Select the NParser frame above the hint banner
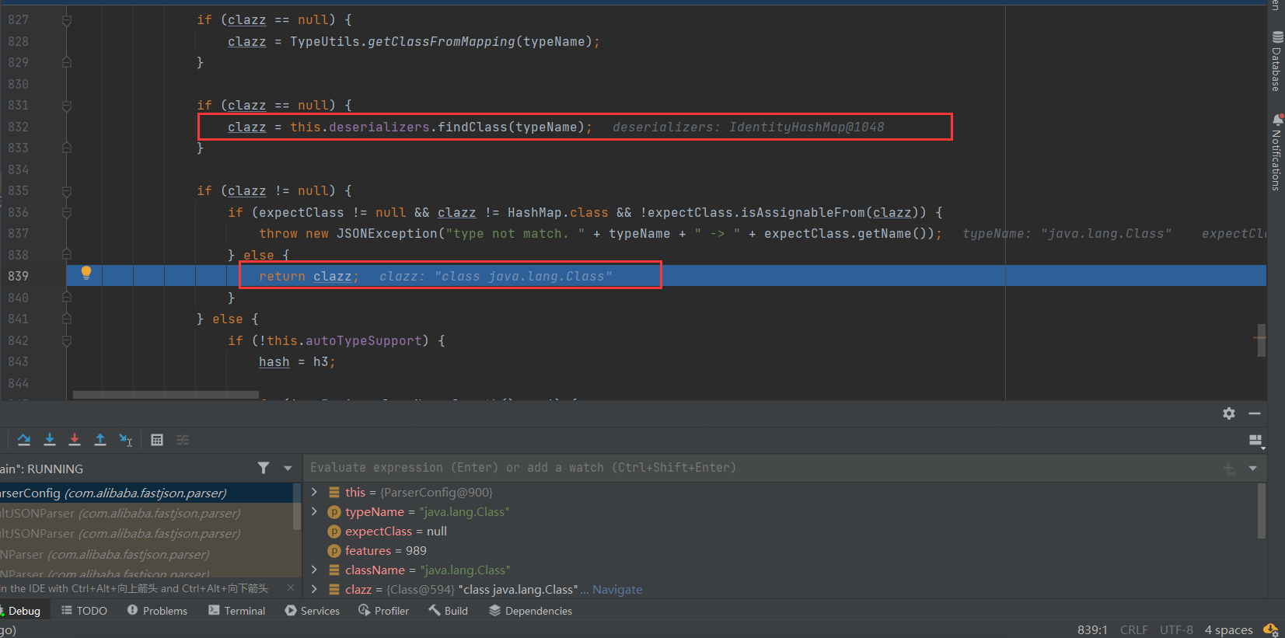 [146, 574]
